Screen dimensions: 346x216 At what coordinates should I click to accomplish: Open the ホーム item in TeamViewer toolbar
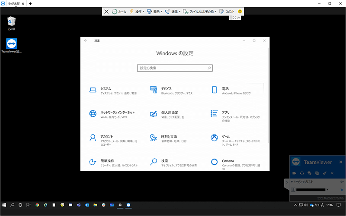[x=119, y=12]
